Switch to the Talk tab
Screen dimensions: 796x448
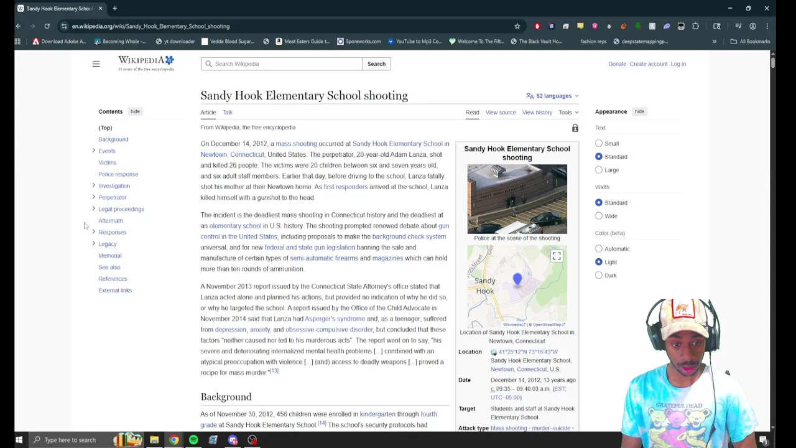click(228, 113)
